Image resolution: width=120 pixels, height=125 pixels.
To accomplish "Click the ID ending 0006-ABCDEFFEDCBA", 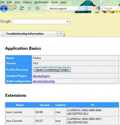I will pyautogui.click(x=85, y=112).
